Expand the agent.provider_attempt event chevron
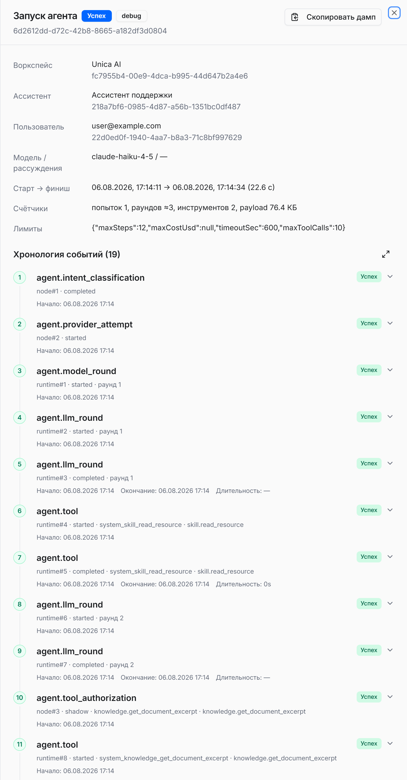Image resolution: width=407 pixels, height=780 pixels. 390,323
